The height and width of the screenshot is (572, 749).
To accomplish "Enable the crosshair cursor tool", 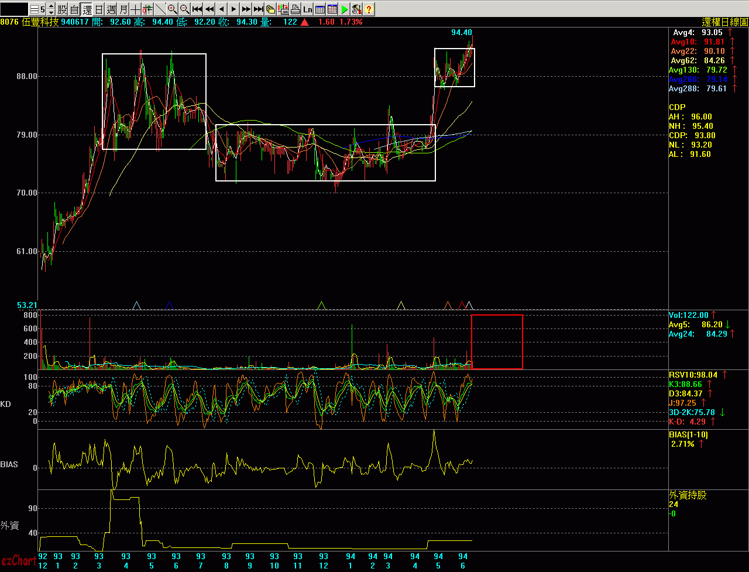I will point(135,9).
